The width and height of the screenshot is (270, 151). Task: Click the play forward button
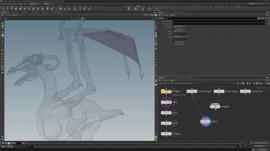[11, 143]
